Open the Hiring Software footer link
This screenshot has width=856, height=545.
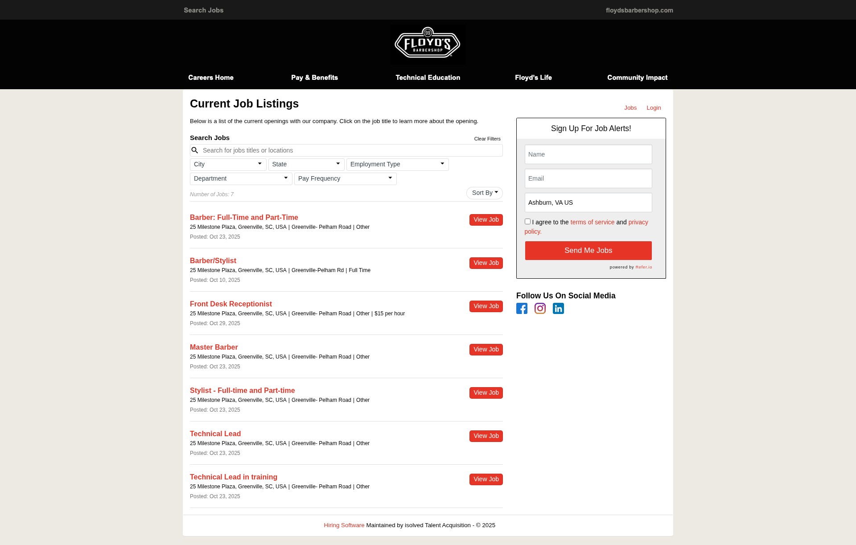pos(344,525)
